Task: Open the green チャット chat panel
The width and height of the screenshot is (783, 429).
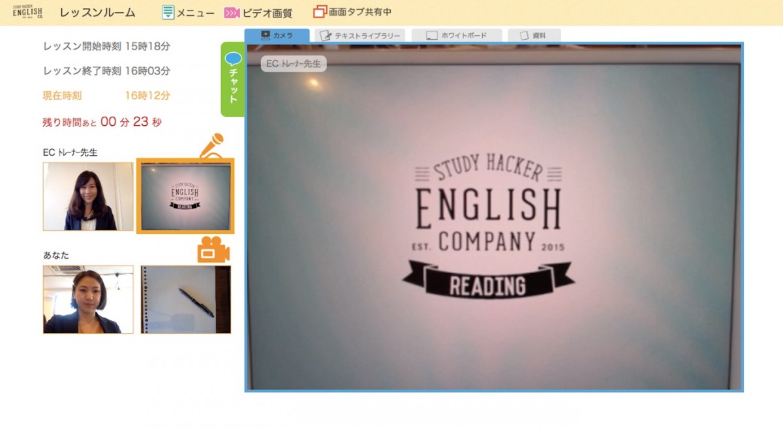Action: click(232, 79)
